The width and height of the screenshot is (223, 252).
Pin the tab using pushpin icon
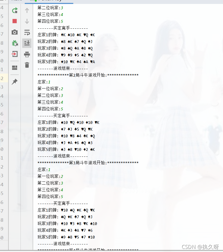(15, 82)
